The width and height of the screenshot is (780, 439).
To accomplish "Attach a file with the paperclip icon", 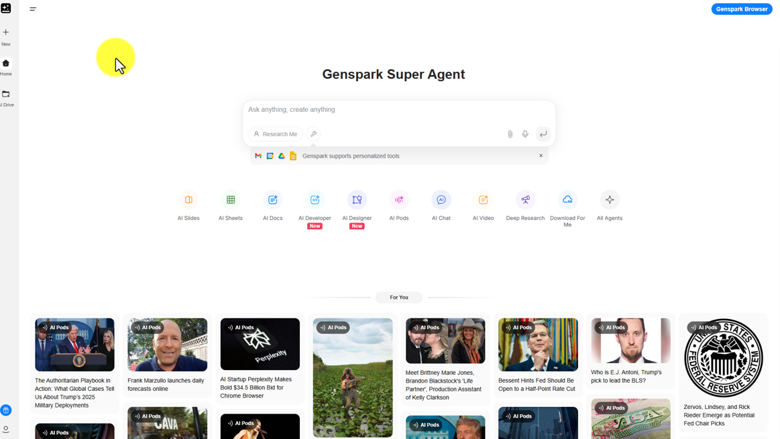I will pyautogui.click(x=510, y=134).
